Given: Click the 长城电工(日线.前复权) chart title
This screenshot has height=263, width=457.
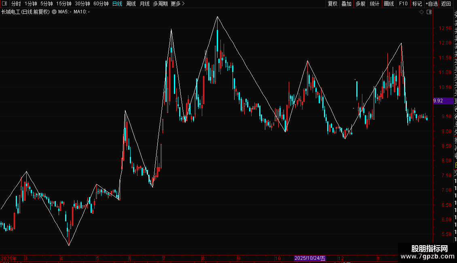Looking at the screenshot, I should click(x=25, y=12).
